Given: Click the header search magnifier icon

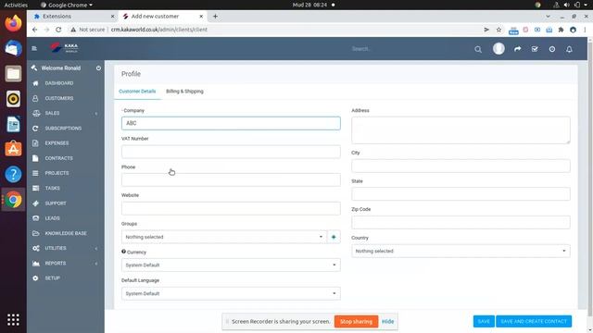Looking at the screenshot, I should pos(478,49).
